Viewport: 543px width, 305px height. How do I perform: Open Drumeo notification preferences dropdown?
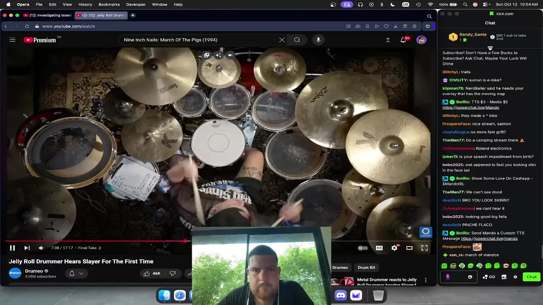click(x=76, y=274)
